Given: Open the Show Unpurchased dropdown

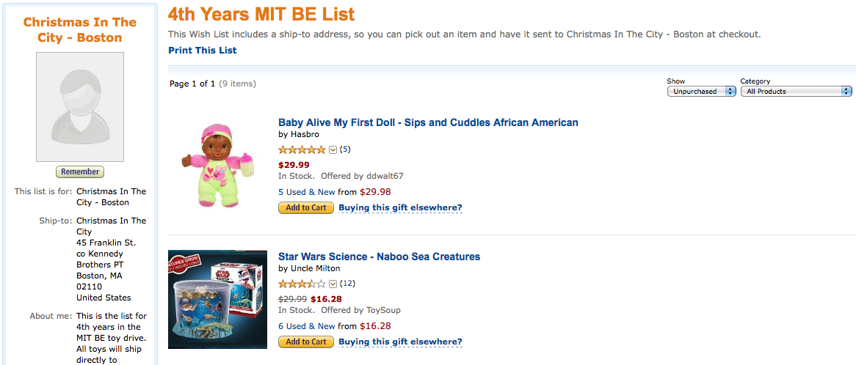Looking at the screenshot, I should coord(701,92).
